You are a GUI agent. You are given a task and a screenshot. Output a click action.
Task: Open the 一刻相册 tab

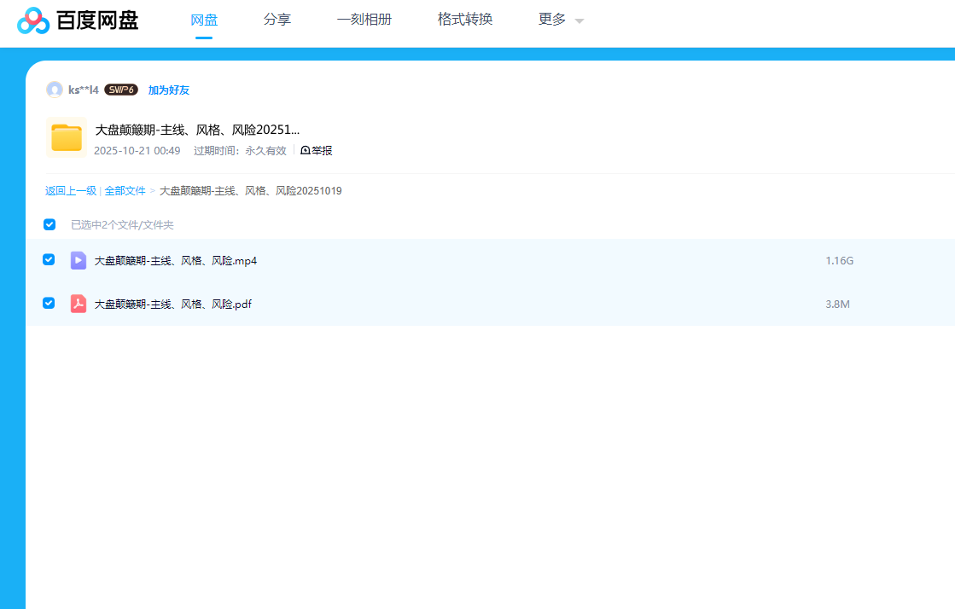pos(364,20)
